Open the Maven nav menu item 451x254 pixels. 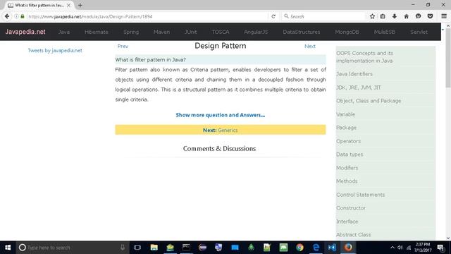pyautogui.click(x=161, y=32)
